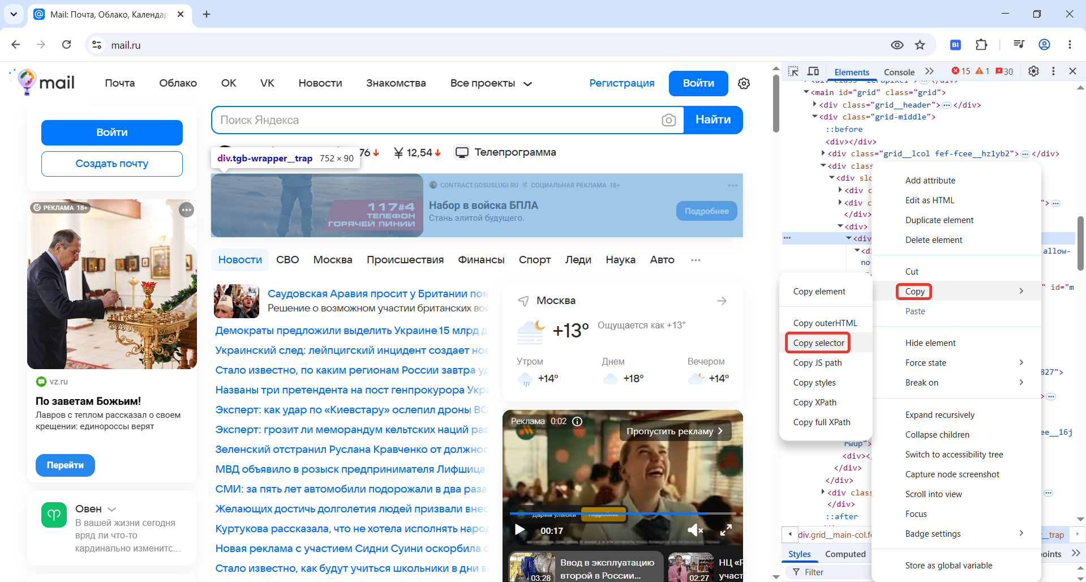The height and width of the screenshot is (582, 1086).
Task: Collapse the div class="grid-middle" node
Action: 815,116
